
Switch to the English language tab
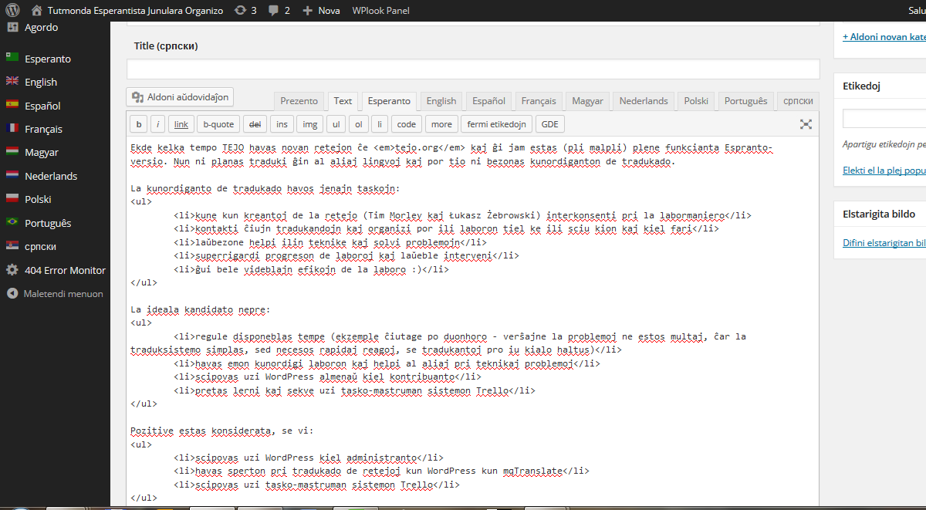pyautogui.click(x=441, y=101)
